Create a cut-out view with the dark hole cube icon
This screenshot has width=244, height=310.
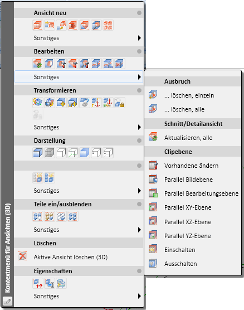[x=73, y=25]
